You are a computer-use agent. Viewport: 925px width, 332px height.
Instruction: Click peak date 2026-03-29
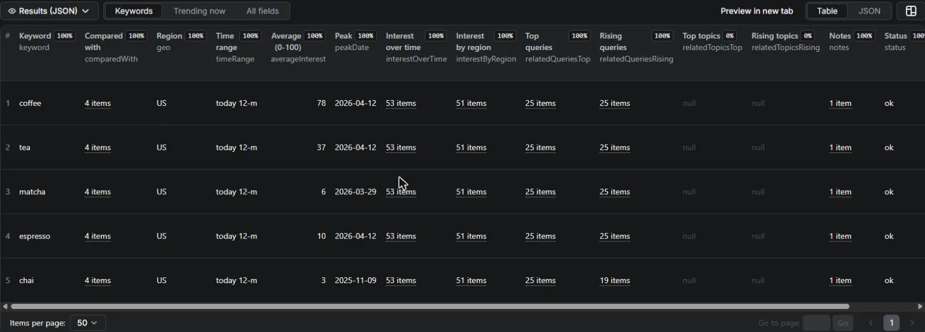(355, 192)
